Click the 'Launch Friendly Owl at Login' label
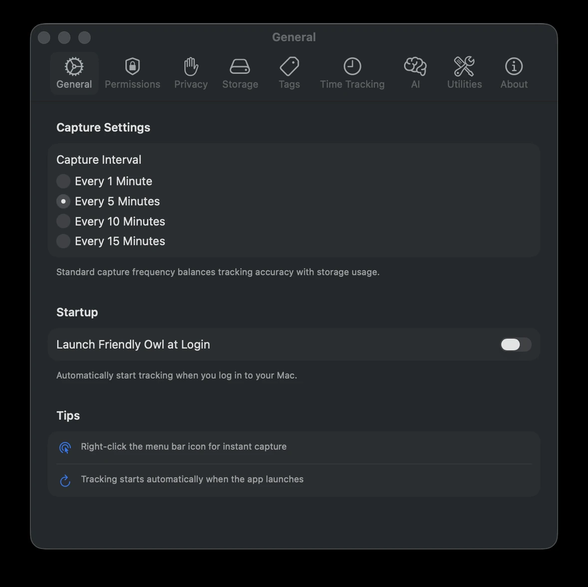The image size is (588, 587). [x=133, y=344]
